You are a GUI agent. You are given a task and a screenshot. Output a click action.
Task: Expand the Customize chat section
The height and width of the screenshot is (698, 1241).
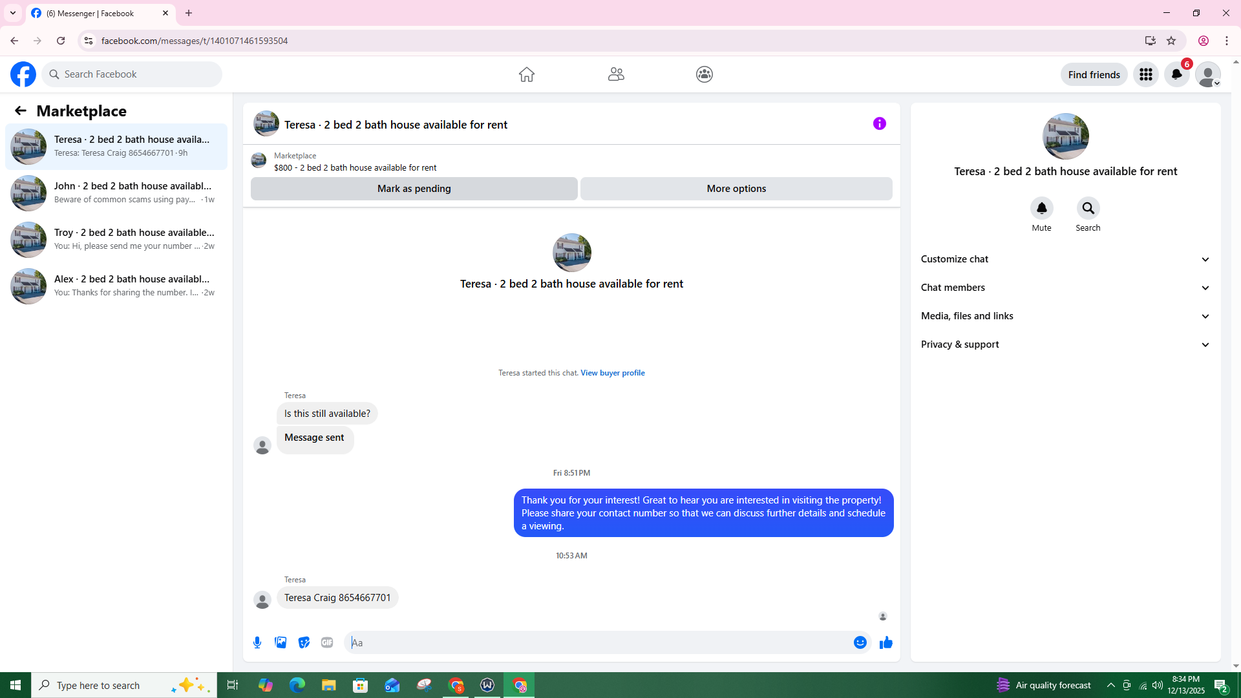point(1065,259)
